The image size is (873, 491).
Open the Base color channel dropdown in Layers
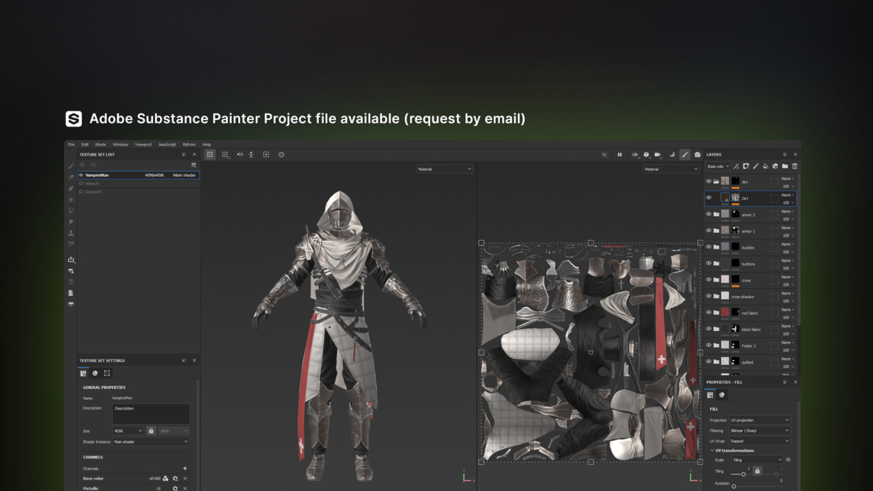[717, 167]
